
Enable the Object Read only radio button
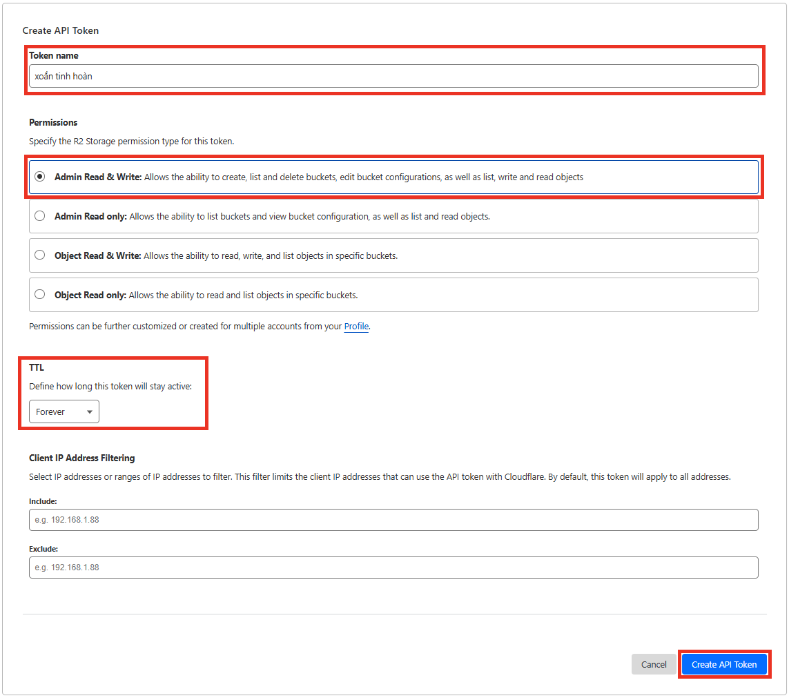pyautogui.click(x=40, y=295)
